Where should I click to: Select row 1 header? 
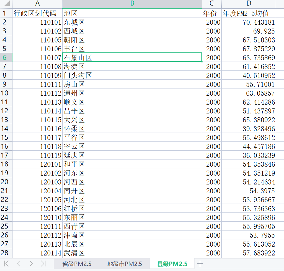(x=6, y=13)
